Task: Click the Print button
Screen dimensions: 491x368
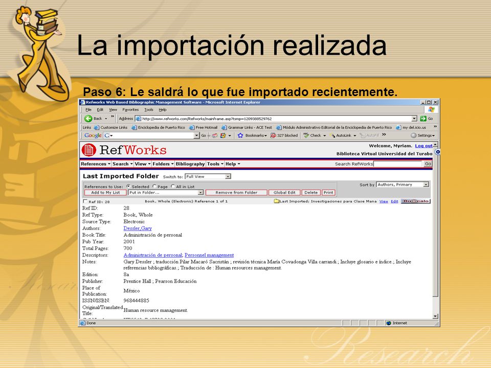Action: pyautogui.click(x=328, y=193)
